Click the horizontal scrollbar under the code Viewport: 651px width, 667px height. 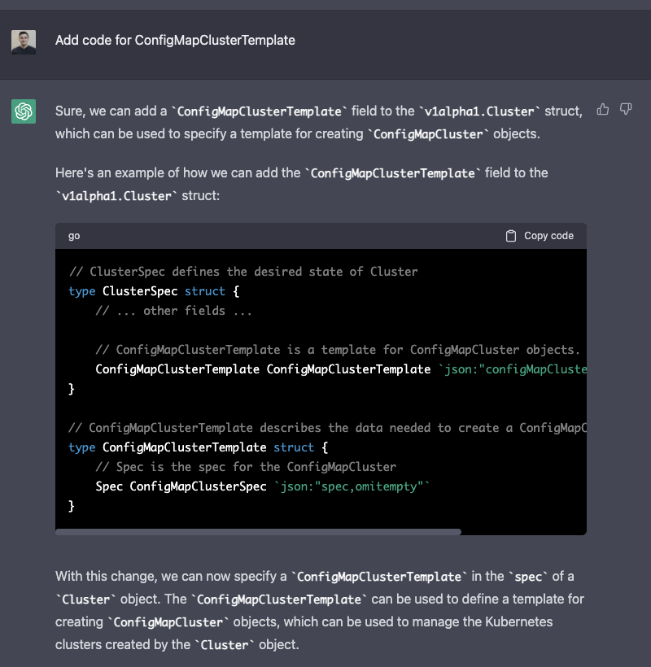[258, 532]
